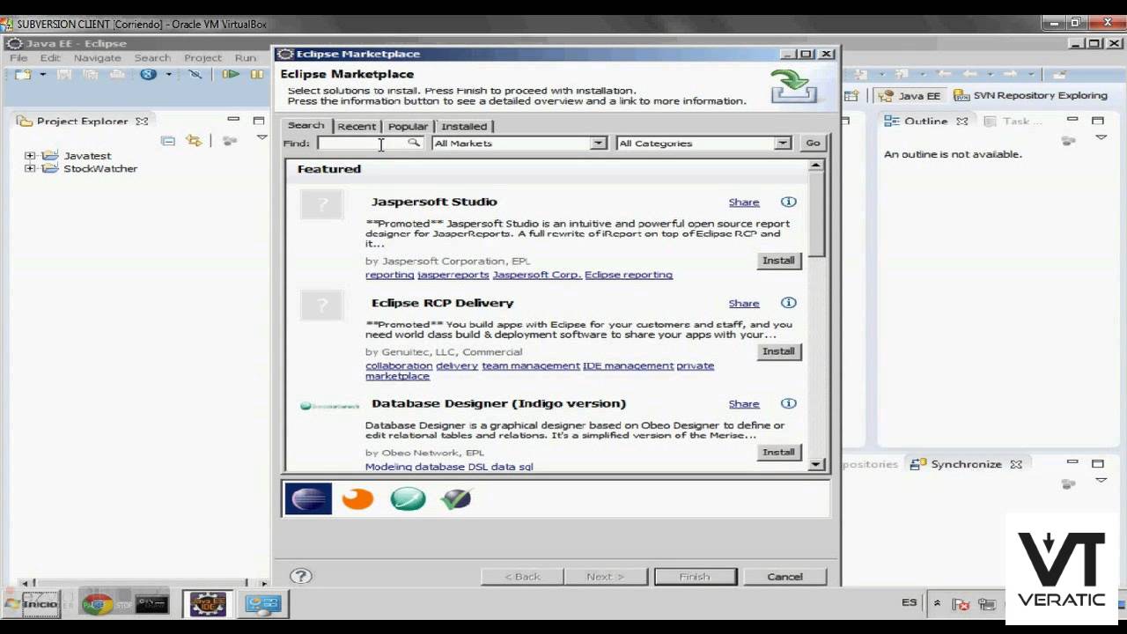1127x634 pixels.
Task: Install Eclipse RCP Delivery
Action: [778, 351]
